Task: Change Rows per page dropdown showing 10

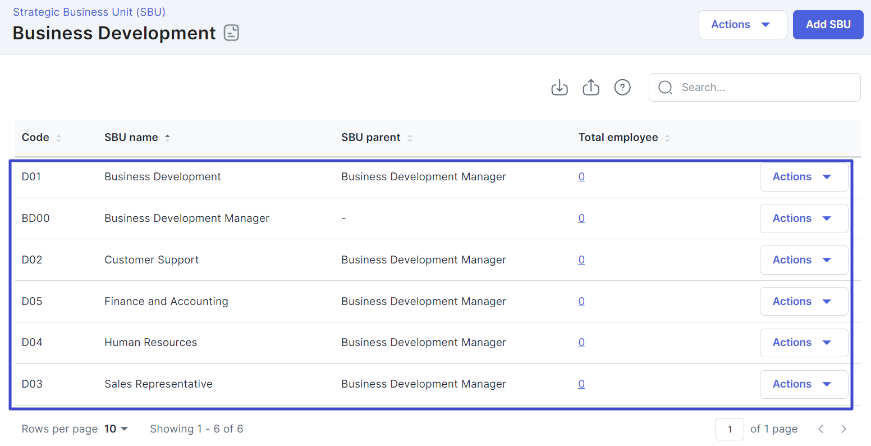Action: [116, 429]
